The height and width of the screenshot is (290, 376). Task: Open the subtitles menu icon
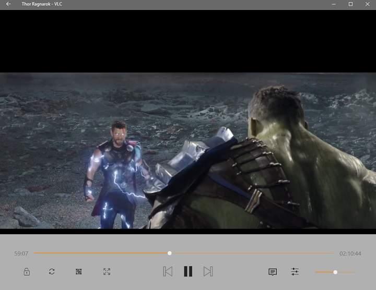click(x=272, y=272)
